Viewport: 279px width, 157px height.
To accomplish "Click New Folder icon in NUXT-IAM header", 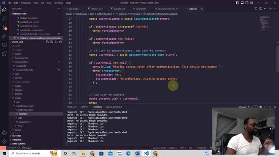I will coord(51,42).
